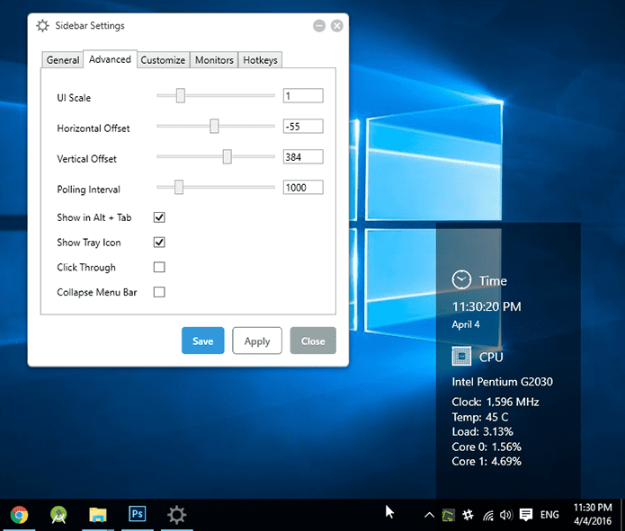Viewport: 625px width, 531px height.
Task: Click the Polling Interval slider handle
Action: tap(179, 187)
